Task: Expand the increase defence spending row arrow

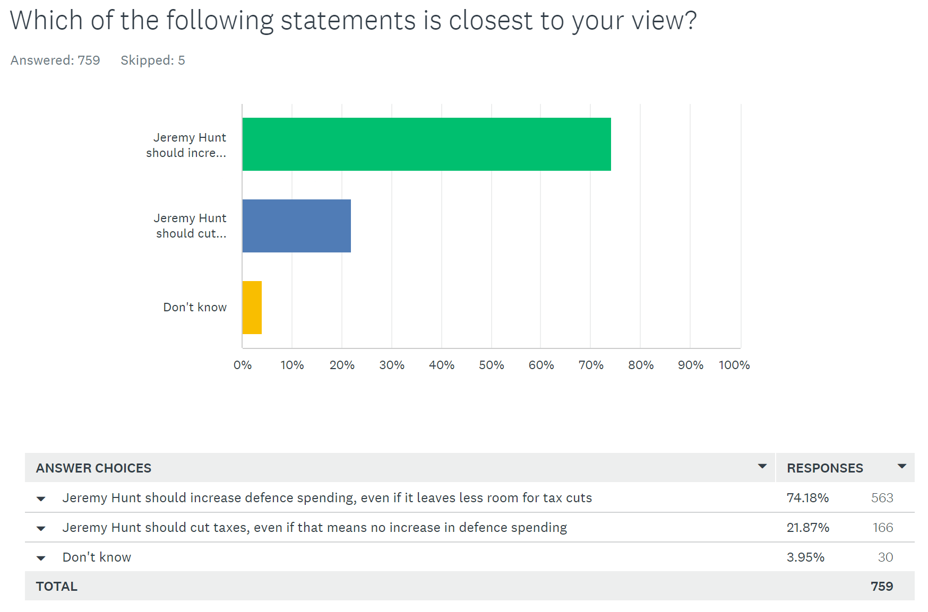Action: coord(41,499)
